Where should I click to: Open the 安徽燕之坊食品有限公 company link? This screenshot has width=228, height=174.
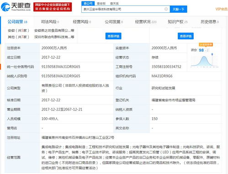coord(54,31)
